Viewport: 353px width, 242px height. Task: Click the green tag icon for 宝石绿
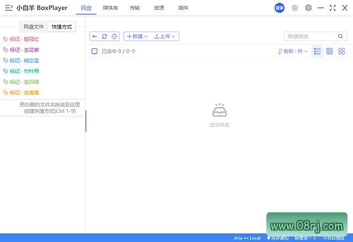point(6,82)
